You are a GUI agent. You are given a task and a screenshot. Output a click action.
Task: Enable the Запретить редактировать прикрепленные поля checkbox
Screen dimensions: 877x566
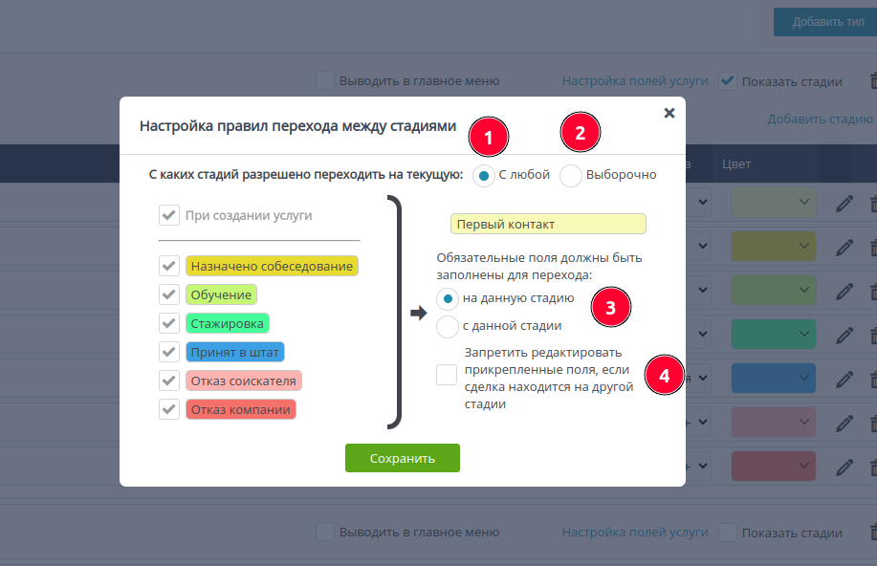point(447,375)
